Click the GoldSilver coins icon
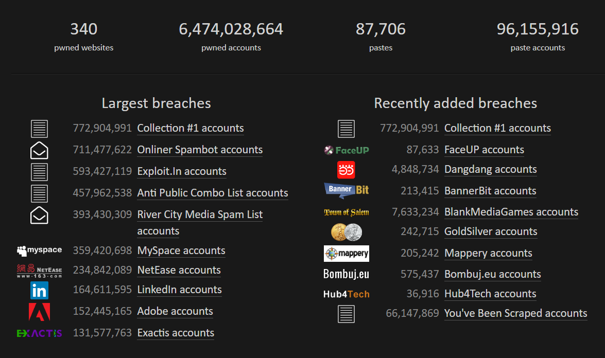The image size is (605, 358). (347, 232)
